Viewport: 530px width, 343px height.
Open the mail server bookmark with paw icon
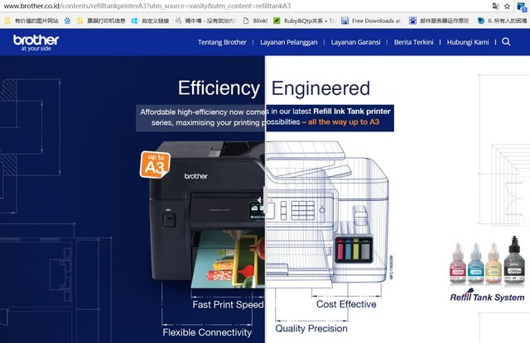(439, 21)
